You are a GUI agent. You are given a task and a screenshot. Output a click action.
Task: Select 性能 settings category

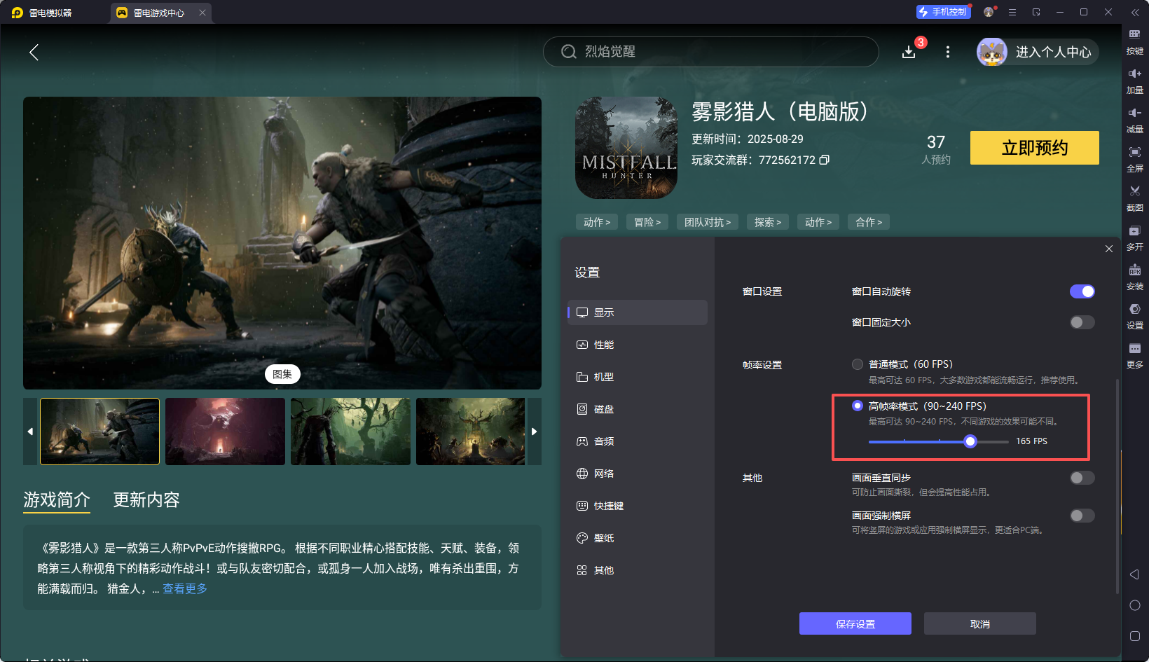(638, 345)
